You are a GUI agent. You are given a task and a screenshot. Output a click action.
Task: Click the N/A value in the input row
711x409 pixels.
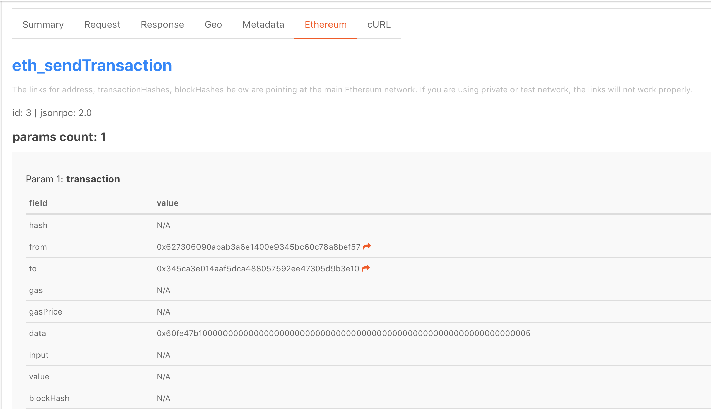(164, 355)
